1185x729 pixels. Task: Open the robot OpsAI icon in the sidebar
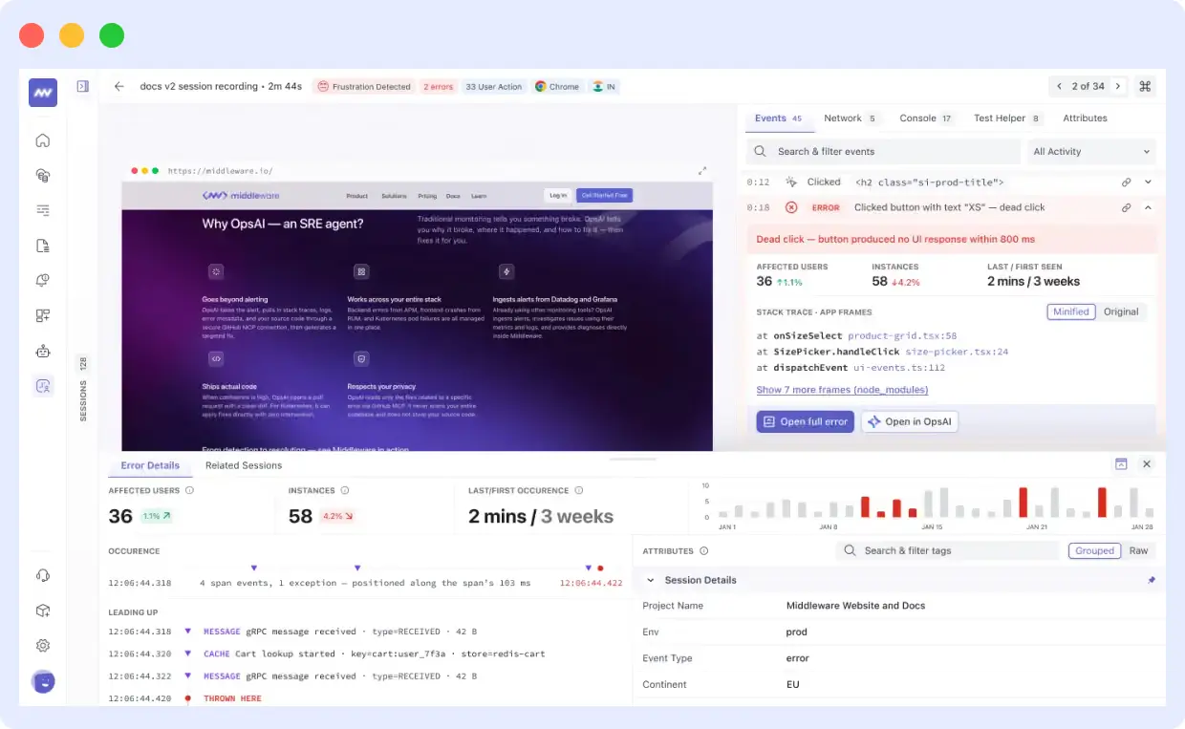click(x=43, y=351)
